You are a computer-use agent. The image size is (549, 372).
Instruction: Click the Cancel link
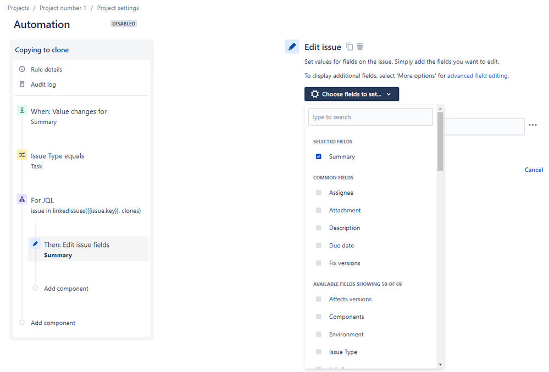(534, 170)
